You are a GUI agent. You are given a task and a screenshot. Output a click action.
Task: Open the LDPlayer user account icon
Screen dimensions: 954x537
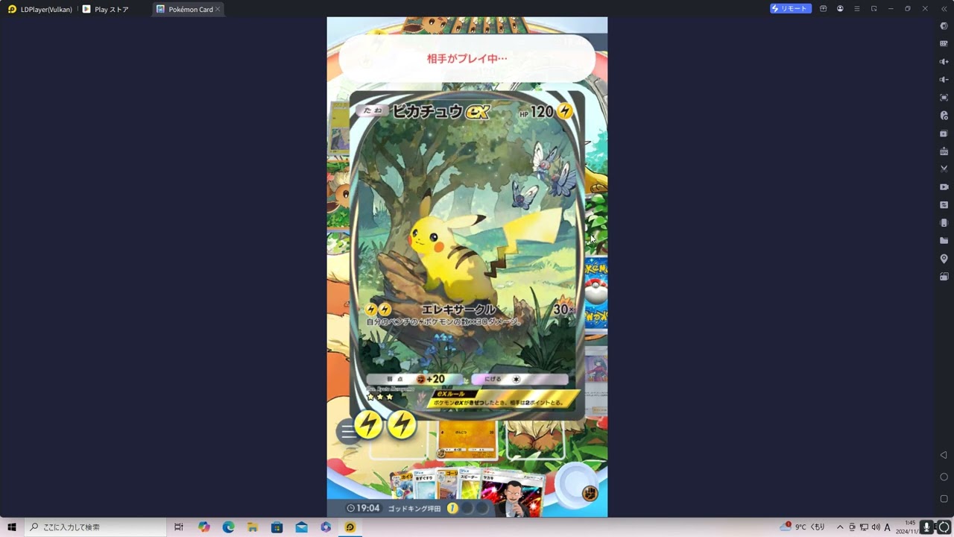(840, 9)
